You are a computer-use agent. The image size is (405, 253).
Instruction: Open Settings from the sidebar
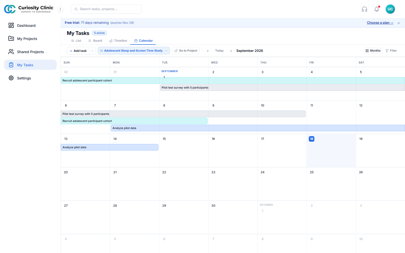30,78
